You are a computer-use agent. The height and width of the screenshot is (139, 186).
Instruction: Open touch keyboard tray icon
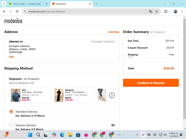coord(155,135)
